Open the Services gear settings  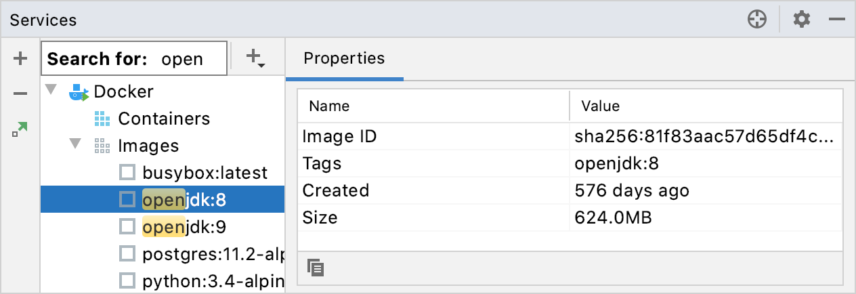click(x=802, y=20)
